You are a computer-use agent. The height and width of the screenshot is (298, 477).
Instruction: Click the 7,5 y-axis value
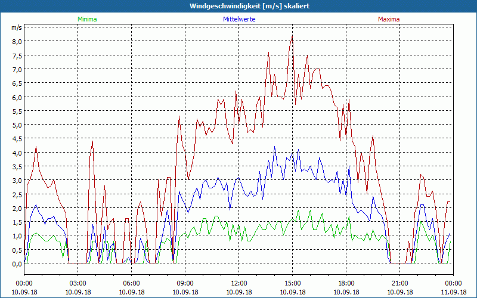[x=17, y=55]
